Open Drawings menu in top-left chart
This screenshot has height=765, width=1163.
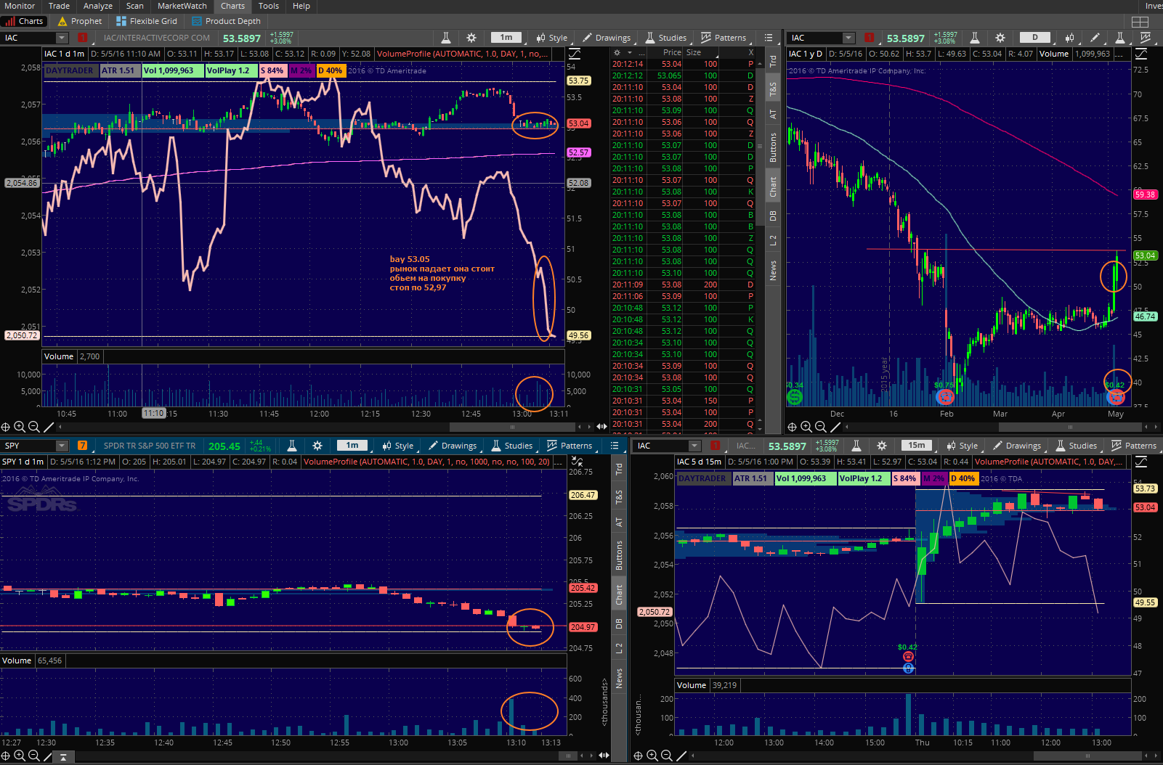pos(607,38)
